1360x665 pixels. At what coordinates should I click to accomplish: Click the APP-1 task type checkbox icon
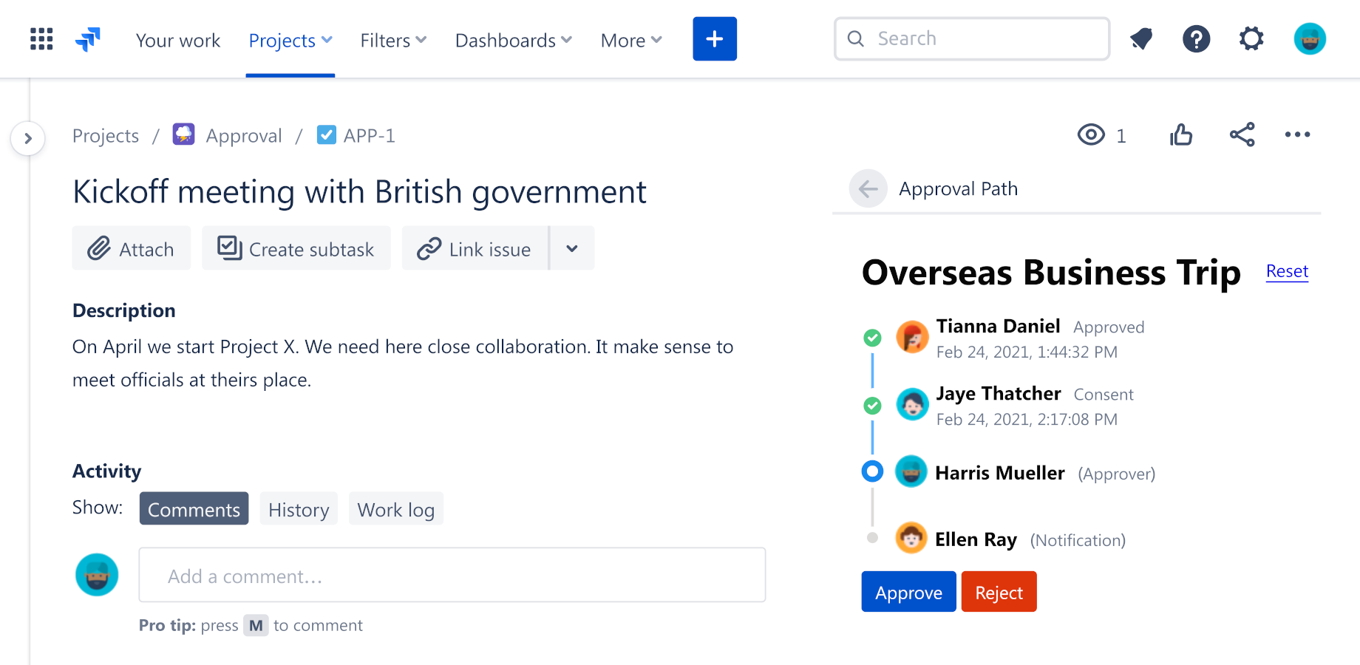pos(326,134)
